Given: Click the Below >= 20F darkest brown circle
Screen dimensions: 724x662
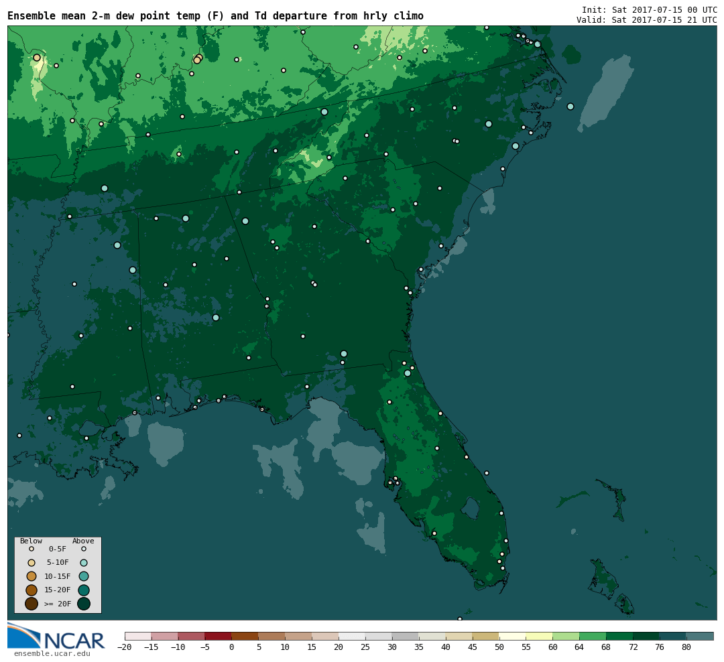Looking at the screenshot, I should [32, 603].
